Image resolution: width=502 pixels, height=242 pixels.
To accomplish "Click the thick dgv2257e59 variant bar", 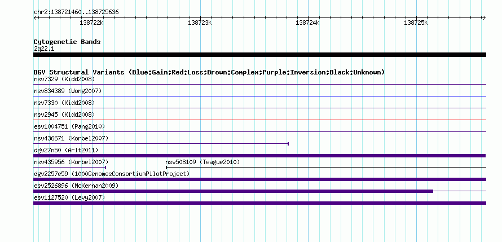I will tap(259, 179).
